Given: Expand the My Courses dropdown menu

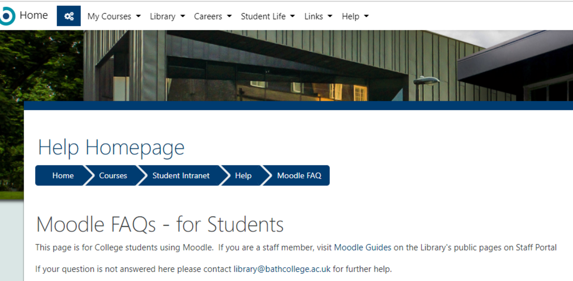Looking at the screenshot, I should point(114,16).
